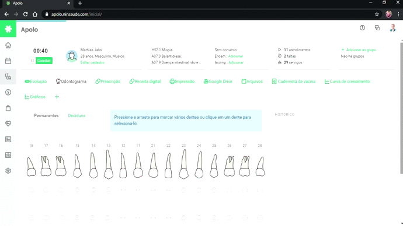Click the help question mark icon
Viewport: 403px width, 226px height.
coord(362,28)
